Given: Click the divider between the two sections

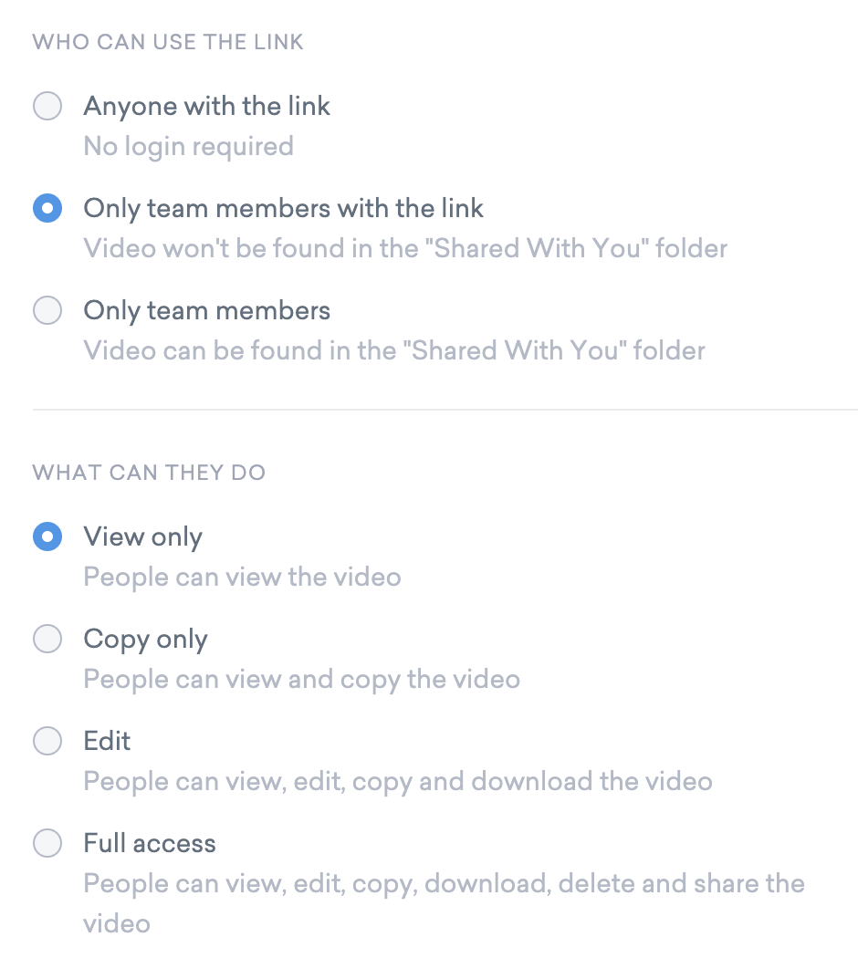Looking at the screenshot, I should [x=429, y=410].
